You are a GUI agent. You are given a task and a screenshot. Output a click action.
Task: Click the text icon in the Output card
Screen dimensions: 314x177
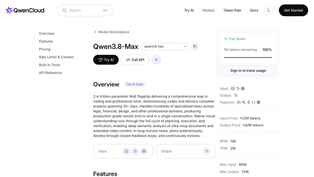(207, 151)
